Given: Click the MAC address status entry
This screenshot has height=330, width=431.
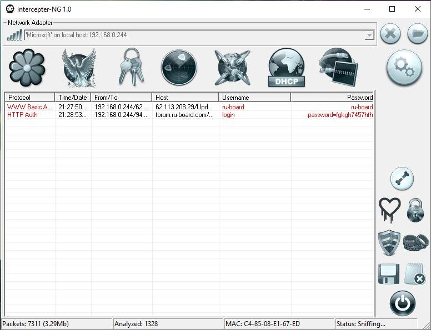Looking at the screenshot, I should [x=279, y=324].
